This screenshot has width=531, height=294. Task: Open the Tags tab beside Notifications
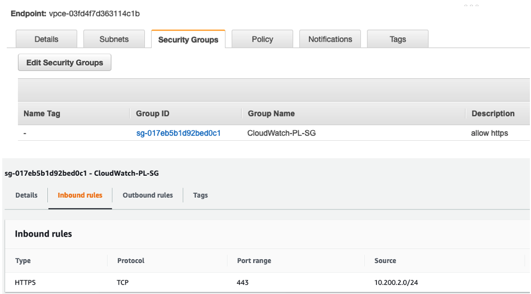click(397, 39)
